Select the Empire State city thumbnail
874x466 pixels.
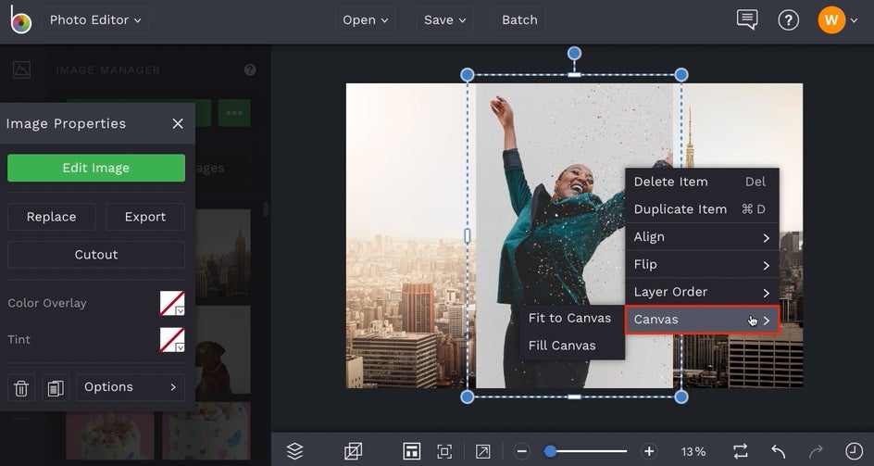point(223,254)
